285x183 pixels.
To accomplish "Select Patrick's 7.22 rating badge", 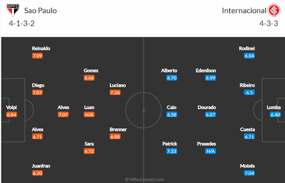I will tap(171, 151).
